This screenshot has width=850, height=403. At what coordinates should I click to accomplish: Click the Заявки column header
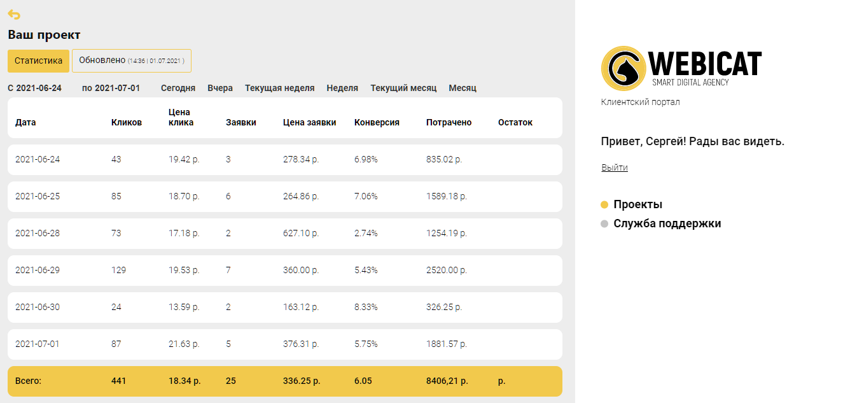(241, 122)
